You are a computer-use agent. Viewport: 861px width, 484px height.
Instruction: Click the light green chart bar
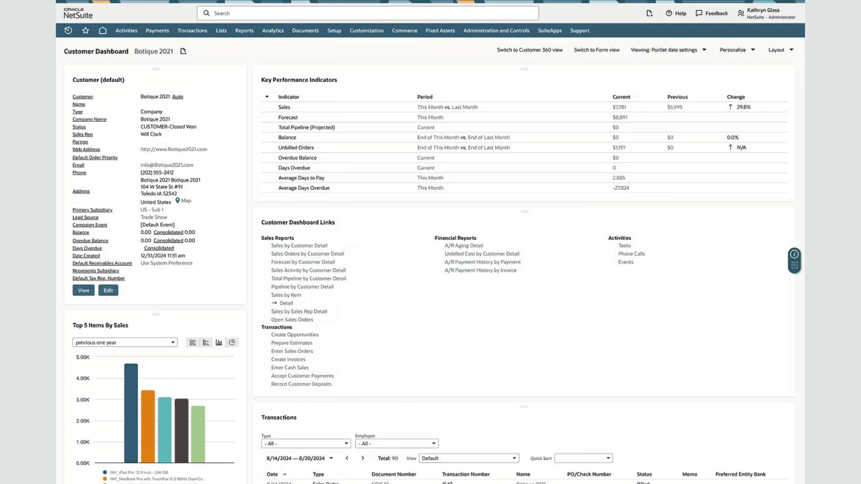click(198, 434)
